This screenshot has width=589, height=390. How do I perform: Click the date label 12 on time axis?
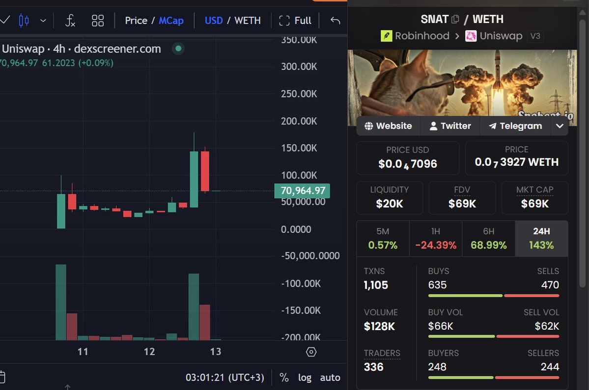click(x=149, y=352)
